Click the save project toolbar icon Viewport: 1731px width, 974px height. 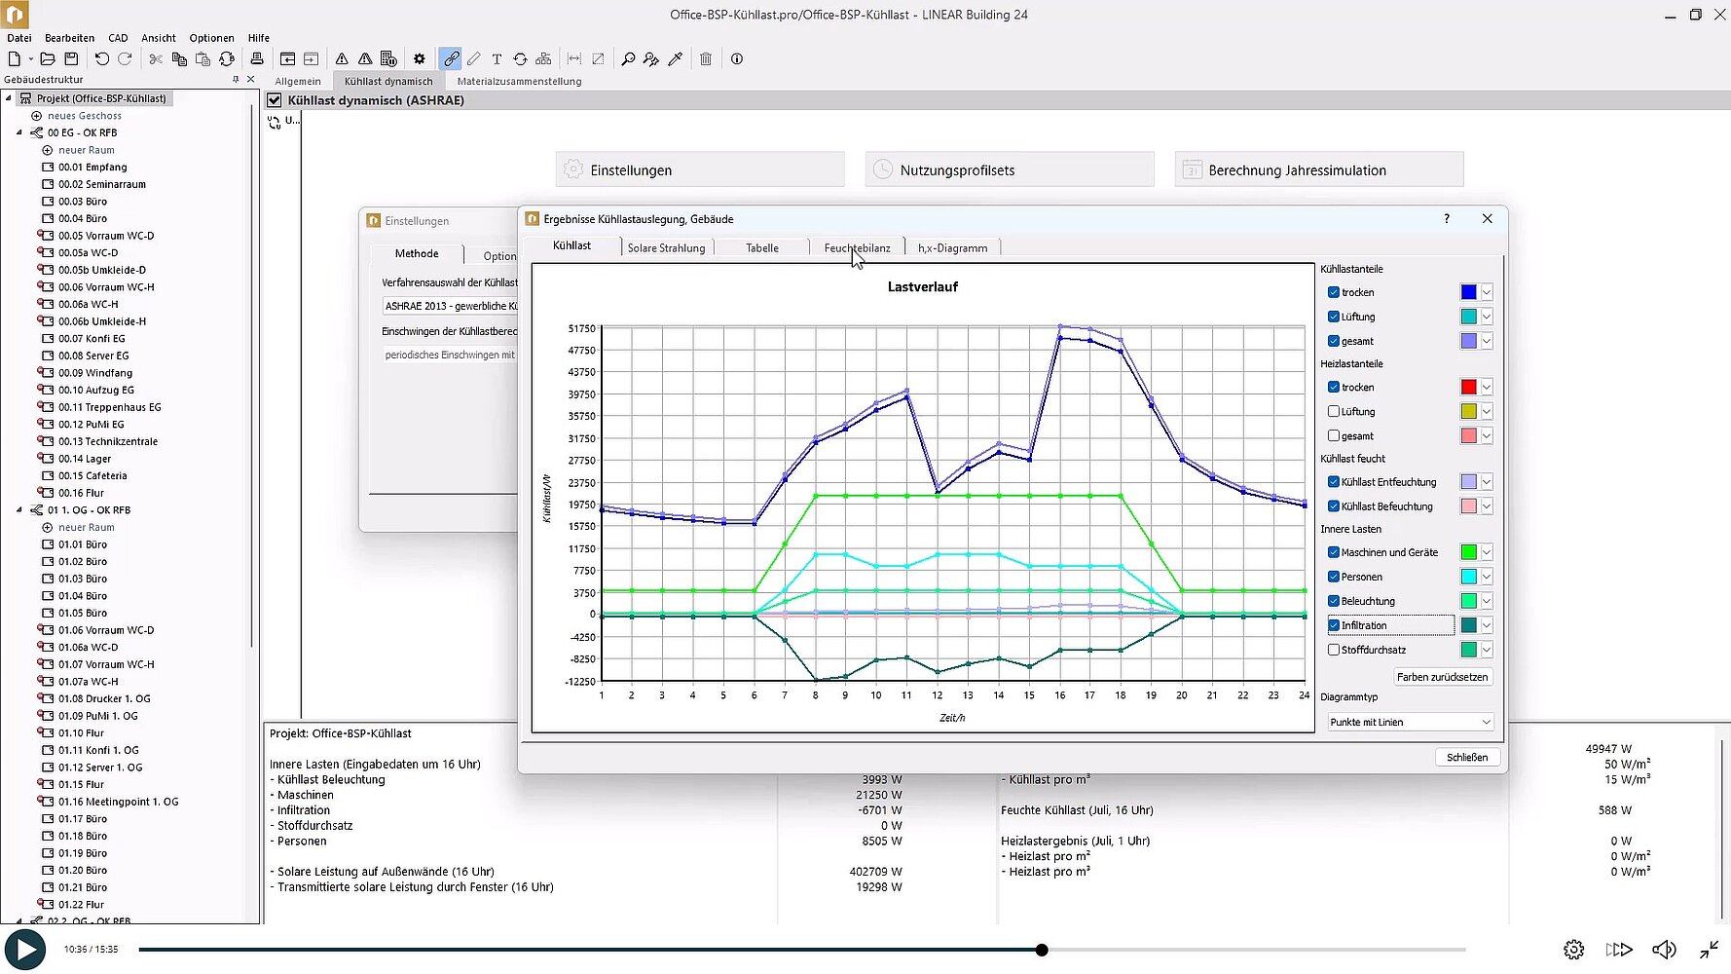tap(71, 59)
